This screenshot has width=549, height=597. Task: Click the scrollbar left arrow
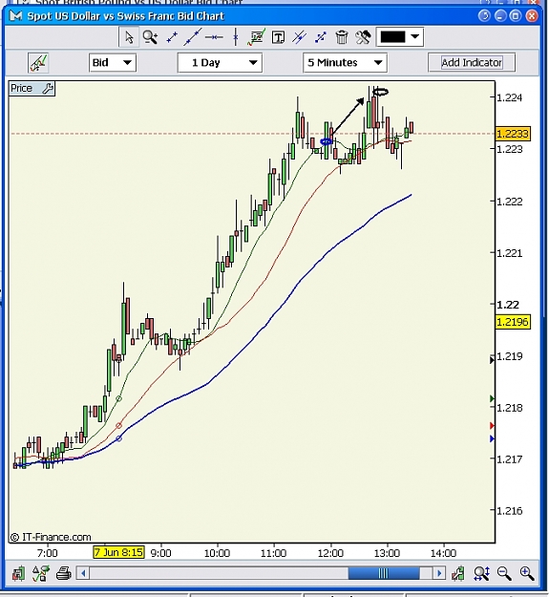coord(83,573)
